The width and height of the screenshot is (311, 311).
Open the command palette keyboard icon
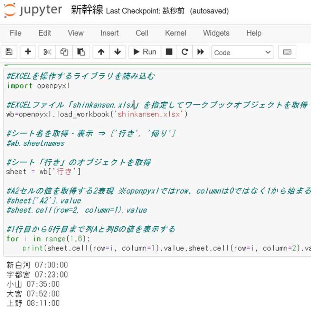pos(287,52)
